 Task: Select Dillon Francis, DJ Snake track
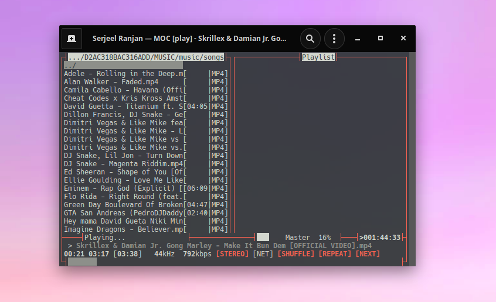click(145, 115)
